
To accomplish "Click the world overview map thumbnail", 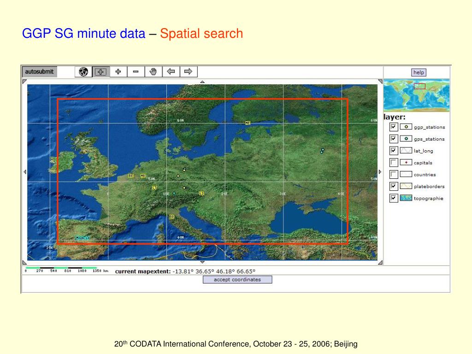I will (x=416, y=95).
